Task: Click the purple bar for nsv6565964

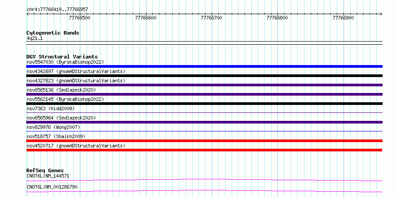Action: coord(204,122)
